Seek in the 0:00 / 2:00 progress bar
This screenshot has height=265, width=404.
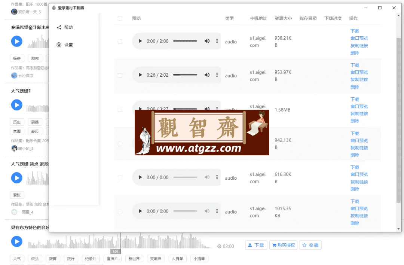pos(185,41)
